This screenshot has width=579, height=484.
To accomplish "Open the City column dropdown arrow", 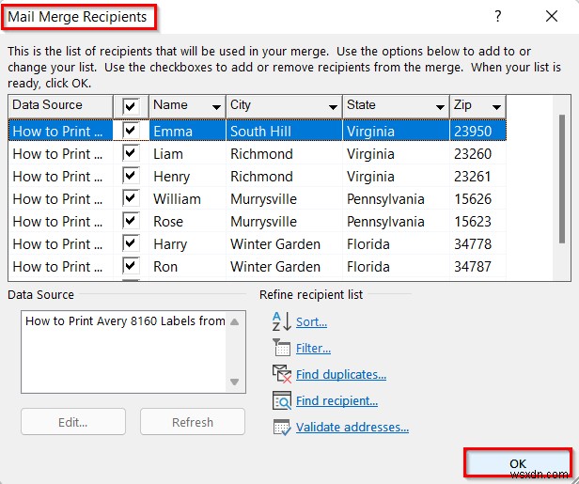I will 333,107.
